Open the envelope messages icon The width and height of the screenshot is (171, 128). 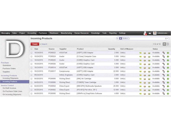[x=150, y=33]
